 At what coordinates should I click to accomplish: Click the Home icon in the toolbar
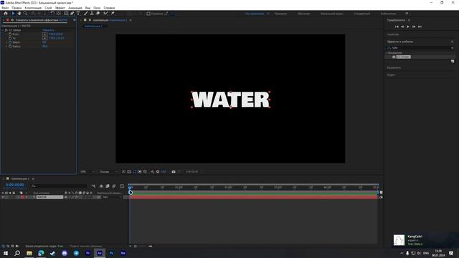[6, 14]
